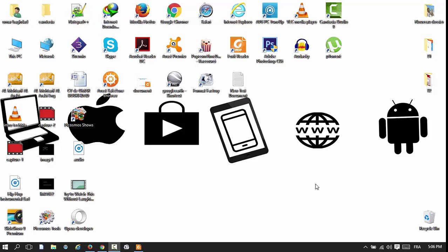The width and height of the screenshot is (448, 252).
Task: Select the Skype desktop icon
Action: 110,45
